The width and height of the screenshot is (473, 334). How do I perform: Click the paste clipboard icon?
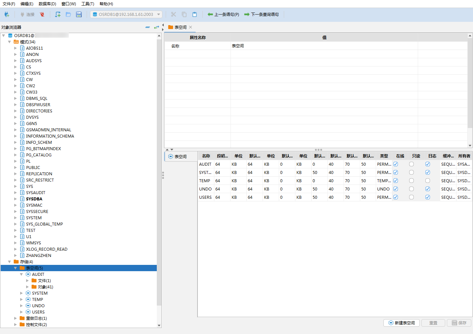194,15
